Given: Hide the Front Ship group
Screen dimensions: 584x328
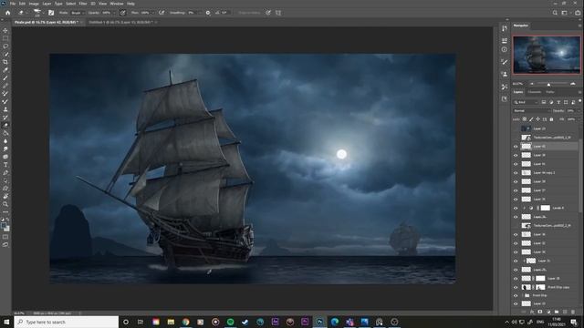Looking at the screenshot, I should [x=516, y=296].
